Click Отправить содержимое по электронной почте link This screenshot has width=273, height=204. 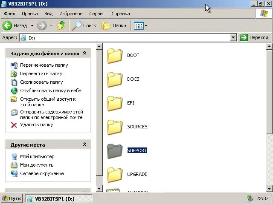point(52,115)
